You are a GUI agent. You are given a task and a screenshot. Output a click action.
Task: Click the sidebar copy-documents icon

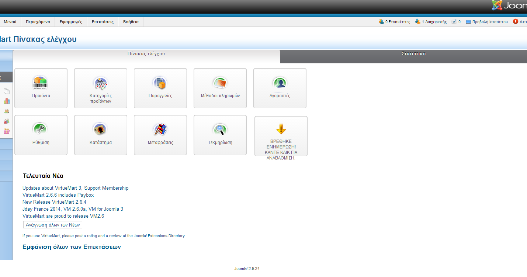(7, 91)
